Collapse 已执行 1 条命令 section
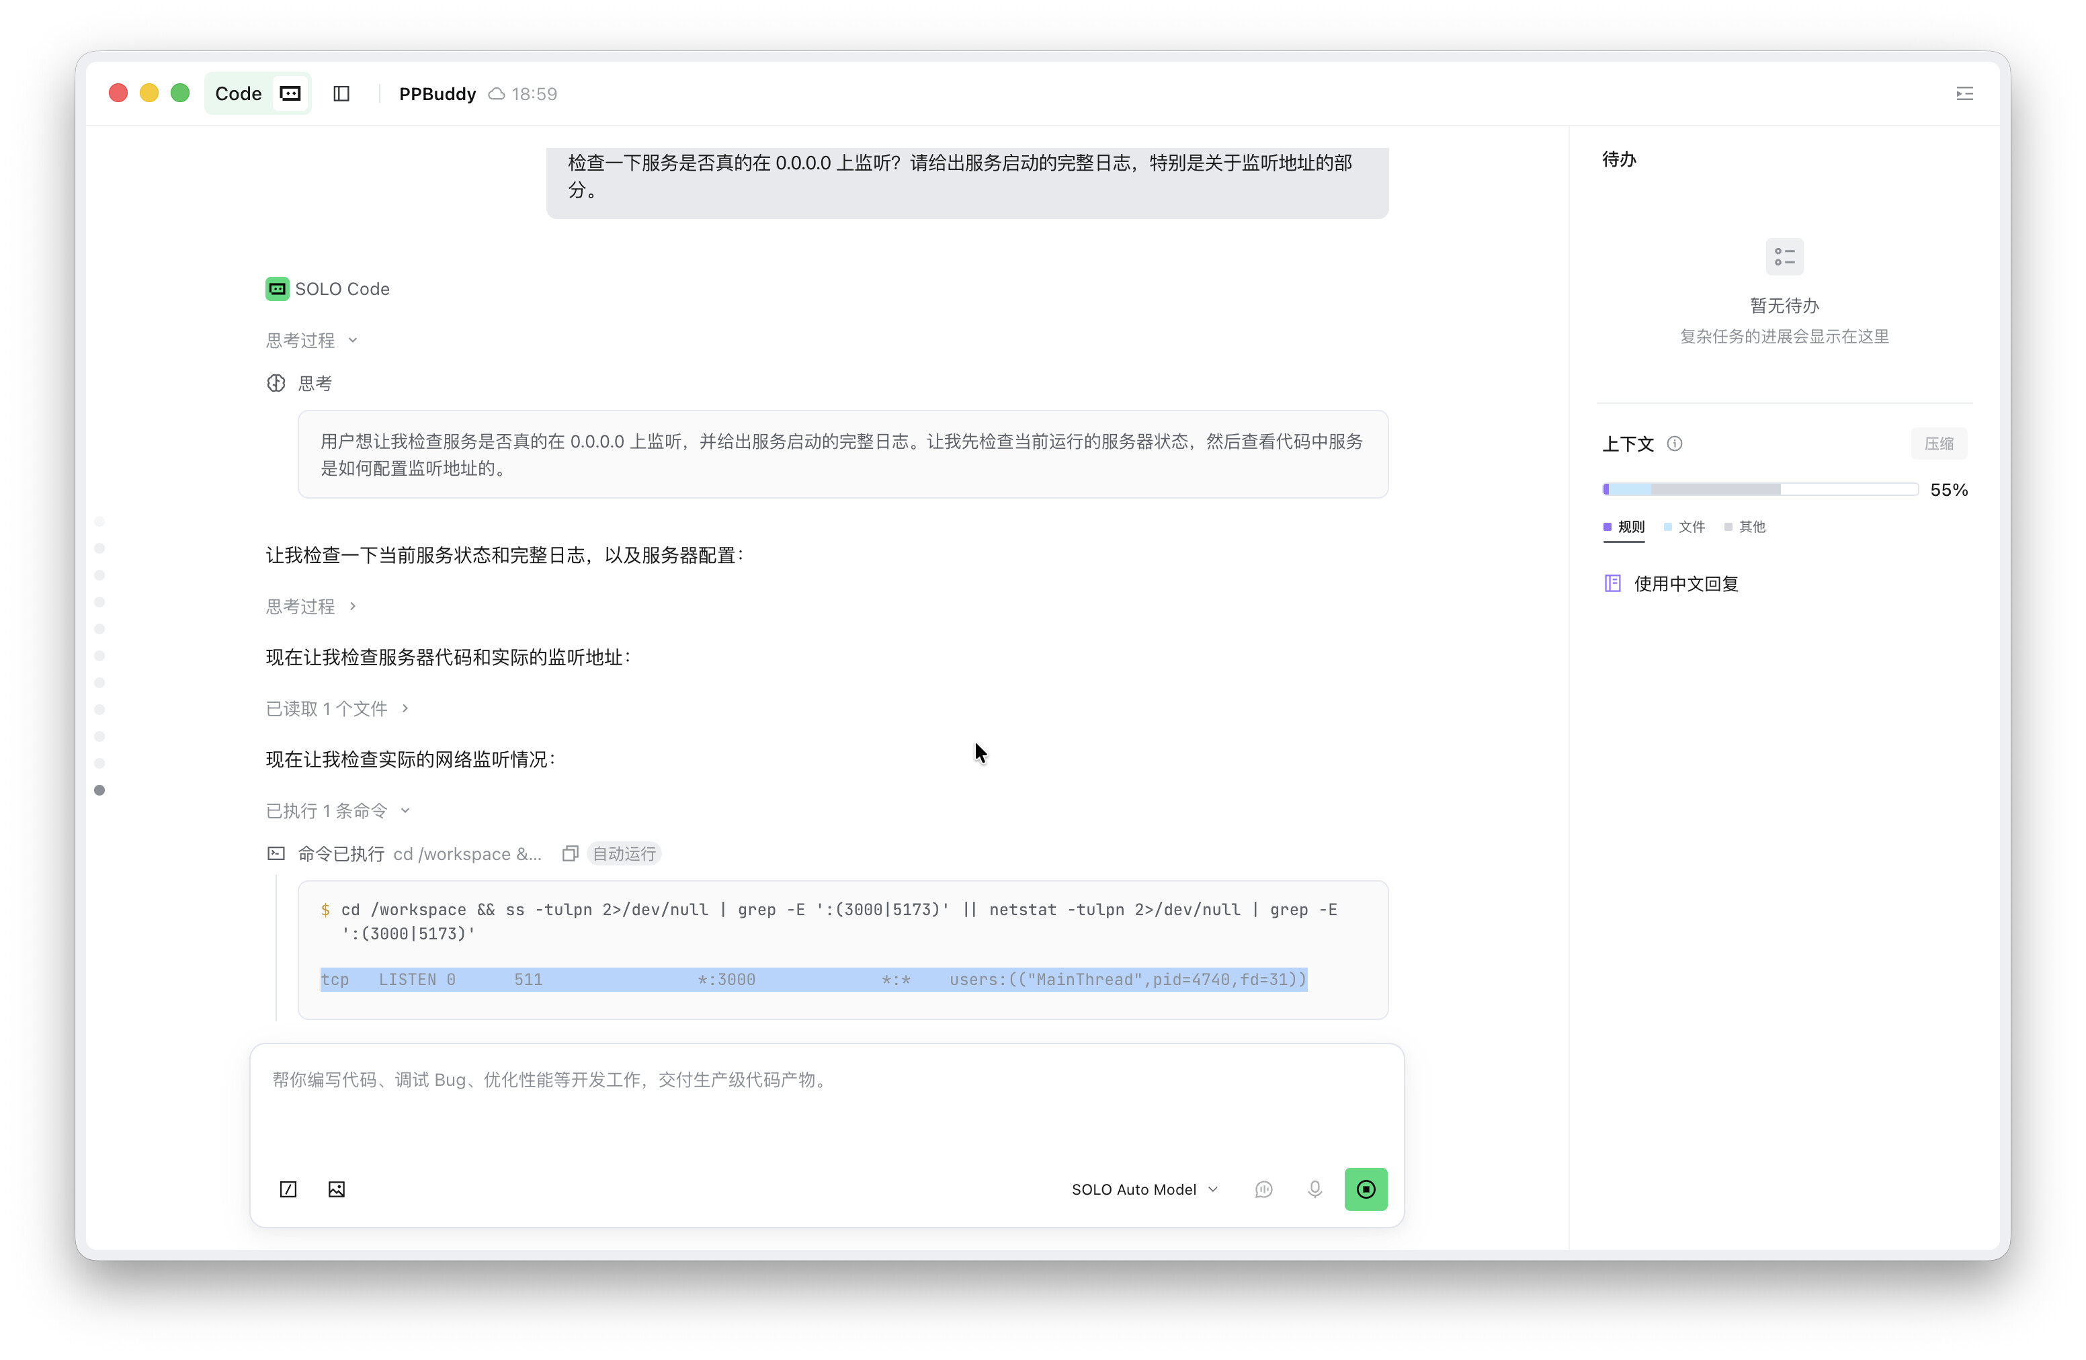The width and height of the screenshot is (2086, 1360). click(337, 812)
